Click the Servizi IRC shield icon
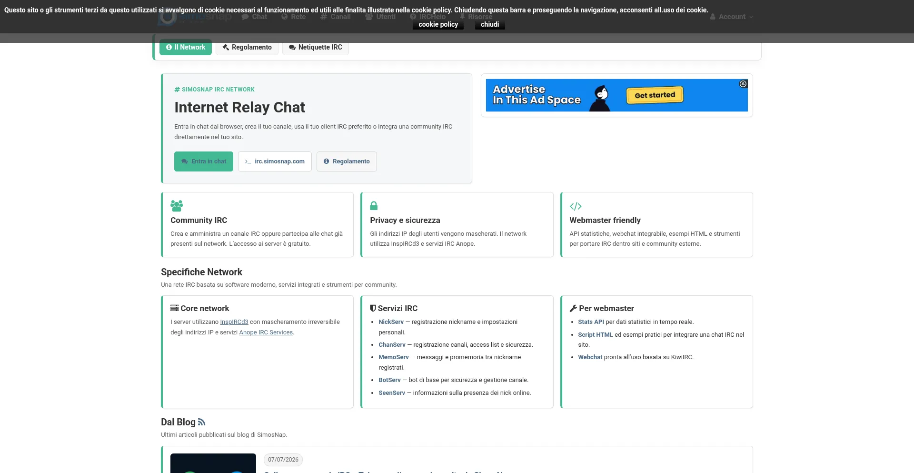 pyautogui.click(x=373, y=308)
